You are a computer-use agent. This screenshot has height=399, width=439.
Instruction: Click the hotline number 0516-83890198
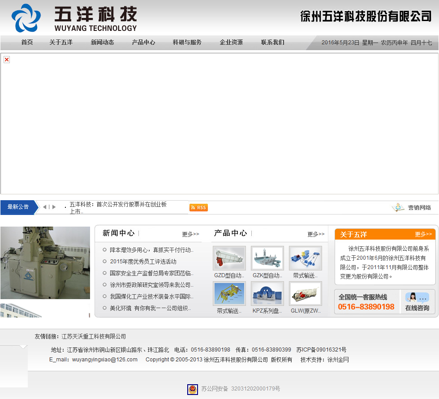[366, 307]
